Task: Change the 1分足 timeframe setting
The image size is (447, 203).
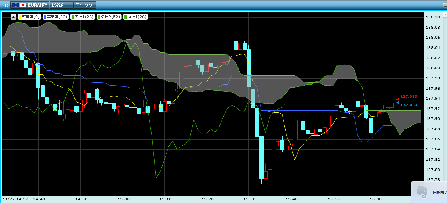Action: [x=61, y=5]
